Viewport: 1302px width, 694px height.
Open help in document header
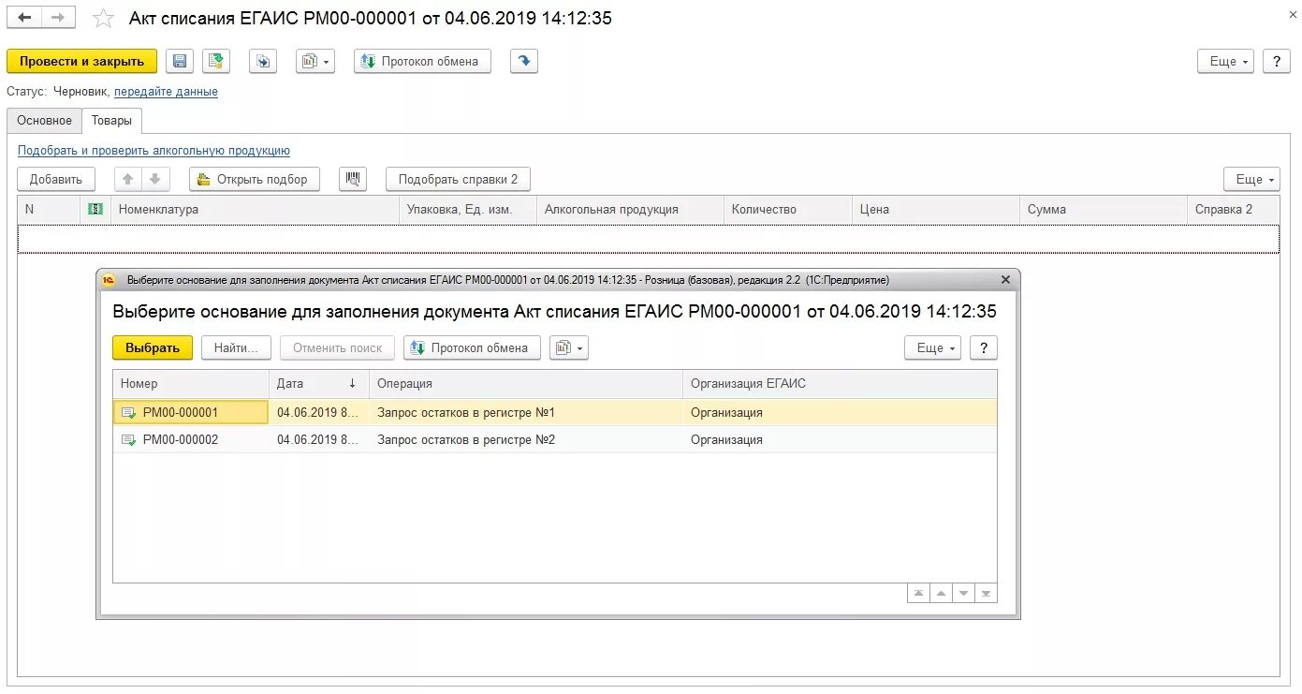tap(1277, 62)
